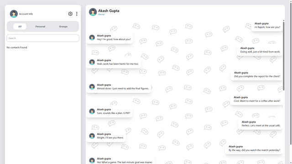Click the chat messages vertical scrollbar
292x164 pixels.
(x=284, y=56)
